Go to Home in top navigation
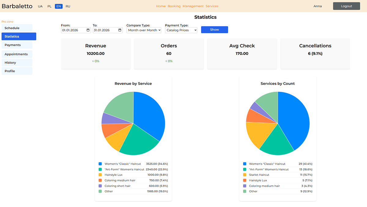 coord(161,6)
